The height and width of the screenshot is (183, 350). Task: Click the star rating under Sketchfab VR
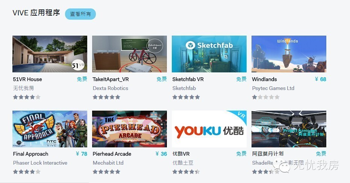coord(186,97)
